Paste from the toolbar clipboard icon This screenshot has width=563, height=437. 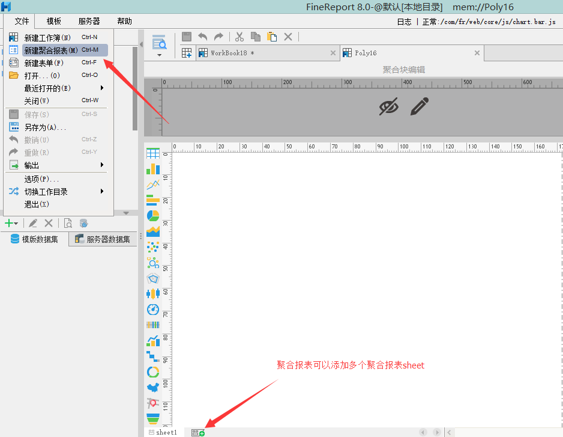pyautogui.click(x=272, y=37)
